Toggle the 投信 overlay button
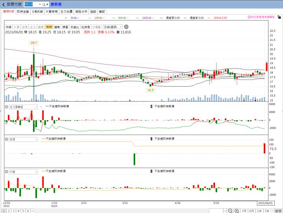283x213 pixels. click(25, 27)
